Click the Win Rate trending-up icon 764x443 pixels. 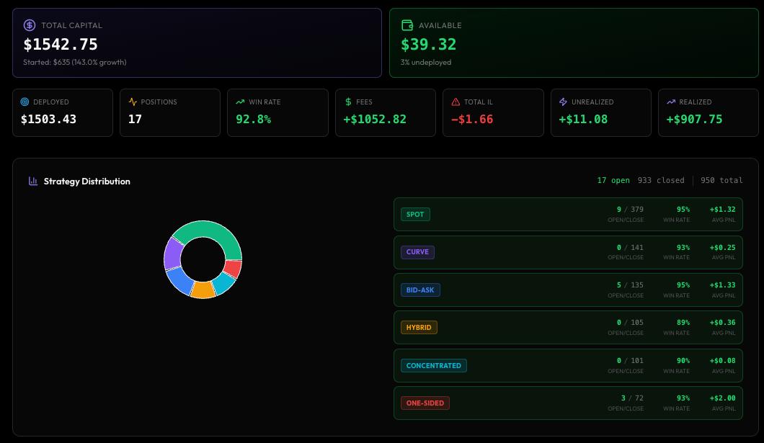(240, 102)
